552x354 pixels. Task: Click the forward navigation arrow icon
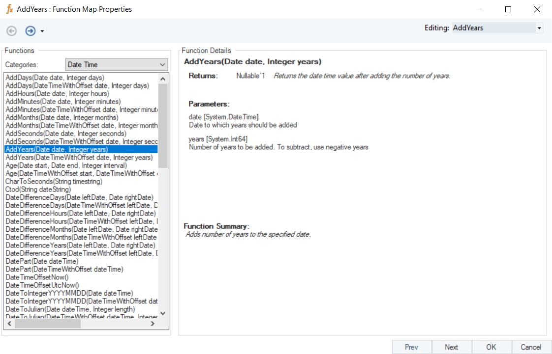coord(31,31)
